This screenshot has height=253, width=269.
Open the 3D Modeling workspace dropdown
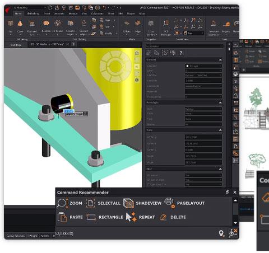[x=29, y=8]
